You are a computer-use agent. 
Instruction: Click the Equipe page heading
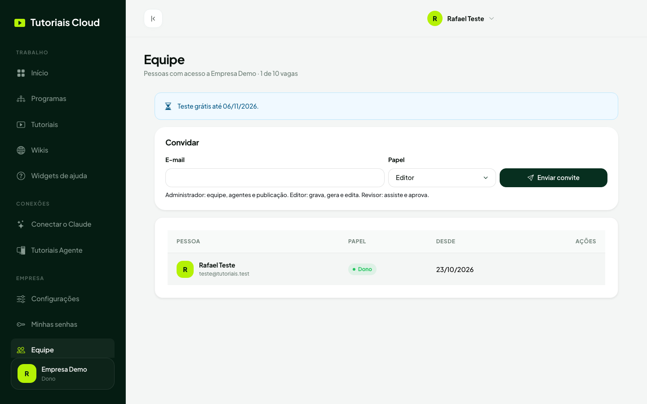pos(164,60)
